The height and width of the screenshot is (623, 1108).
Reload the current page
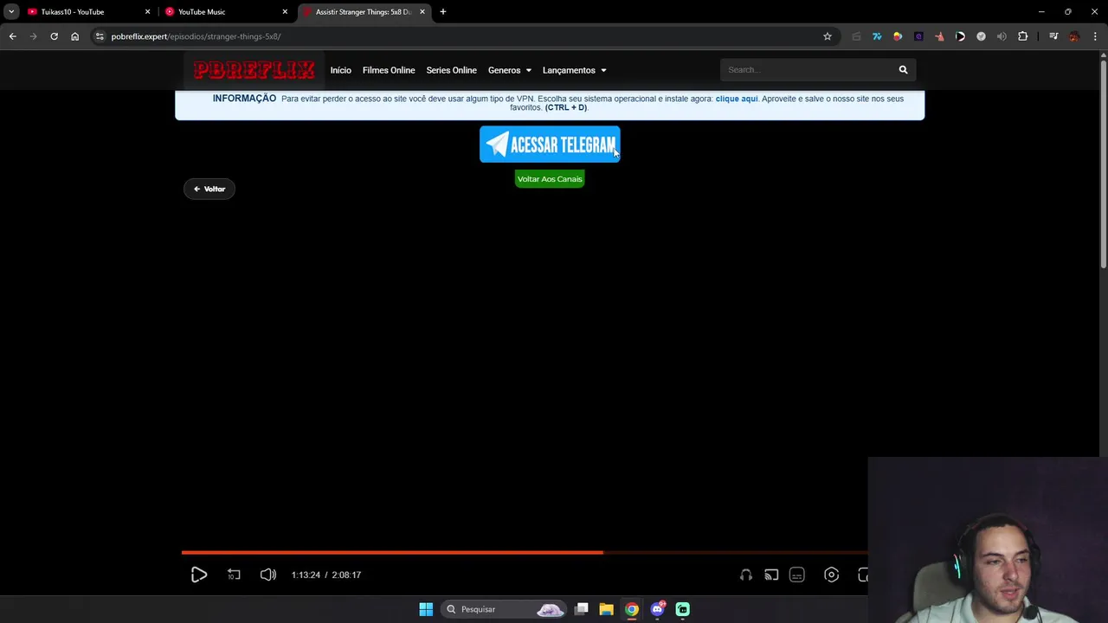[54, 36]
